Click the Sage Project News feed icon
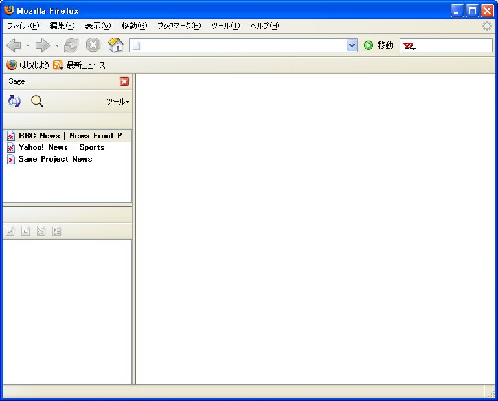Viewport: 498px width, 401px height. click(11, 159)
